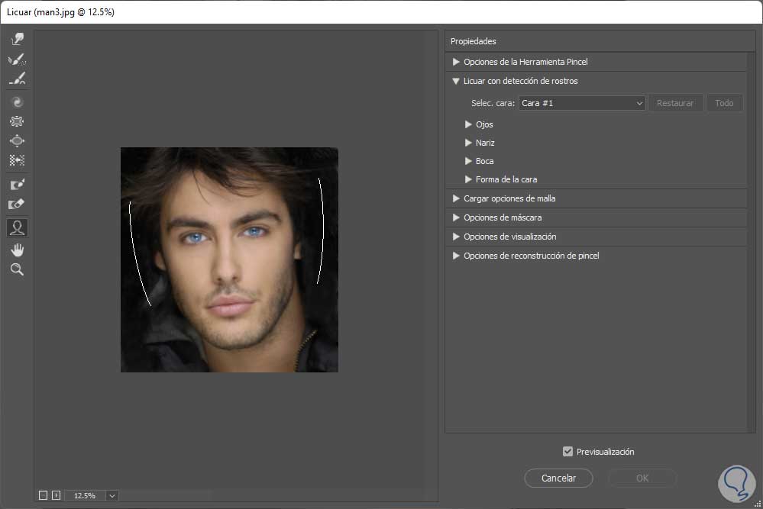
Task: Collapse Licuar con detección de rostros
Action: tap(456, 81)
